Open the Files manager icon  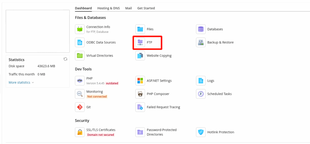pyautogui.click(x=140, y=29)
